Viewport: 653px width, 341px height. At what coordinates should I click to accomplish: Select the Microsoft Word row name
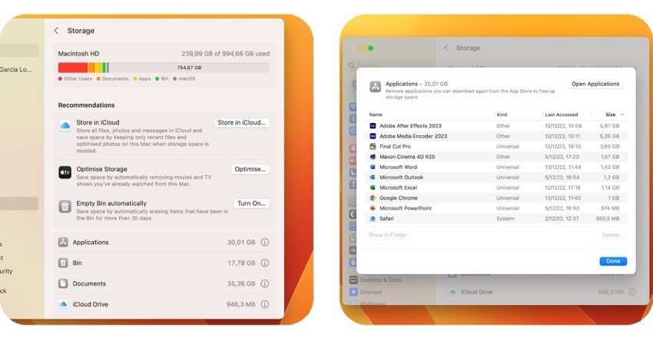coord(398,167)
